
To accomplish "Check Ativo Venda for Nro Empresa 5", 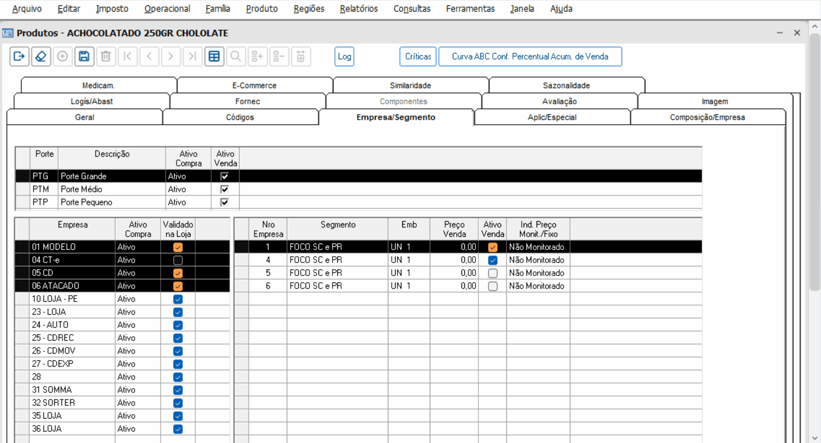I will click(493, 273).
